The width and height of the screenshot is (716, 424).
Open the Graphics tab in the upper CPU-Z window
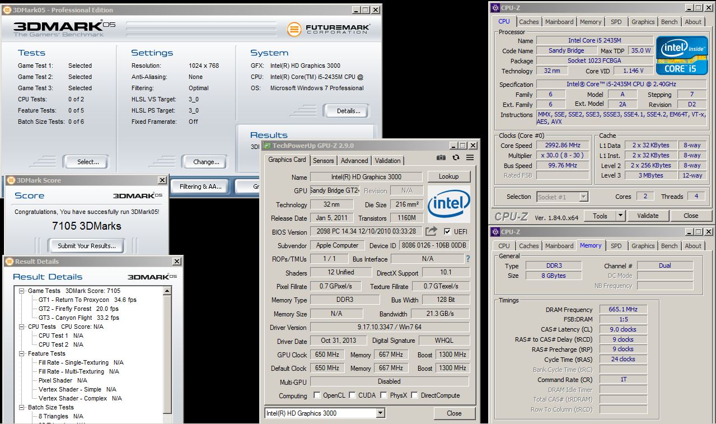tap(643, 22)
